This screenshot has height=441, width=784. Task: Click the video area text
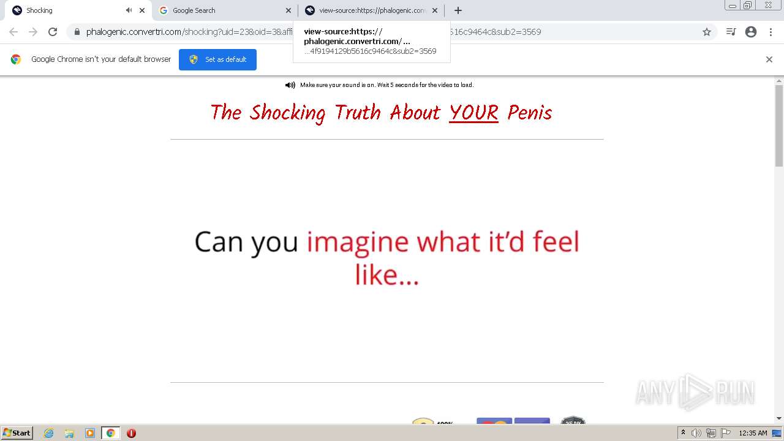pyautogui.click(x=387, y=258)
